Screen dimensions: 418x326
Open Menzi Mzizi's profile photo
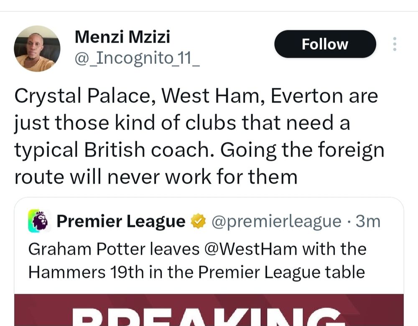coord(37,48)
